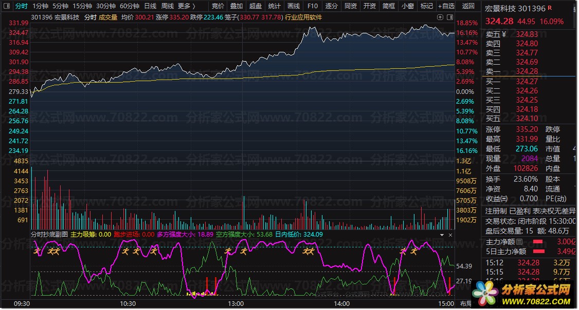Click the 14:00 time axis label
579x310 pixels.
(x=341, y=304)
